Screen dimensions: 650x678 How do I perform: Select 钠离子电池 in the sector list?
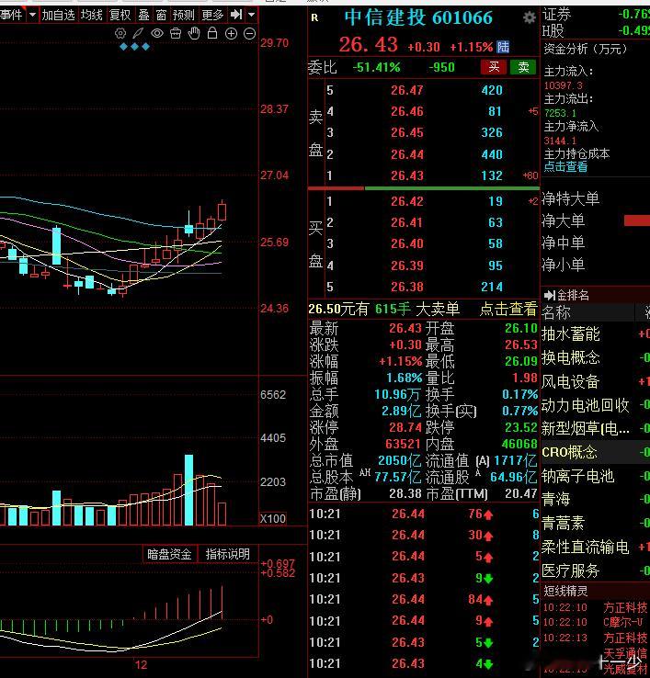click(577, 476)
